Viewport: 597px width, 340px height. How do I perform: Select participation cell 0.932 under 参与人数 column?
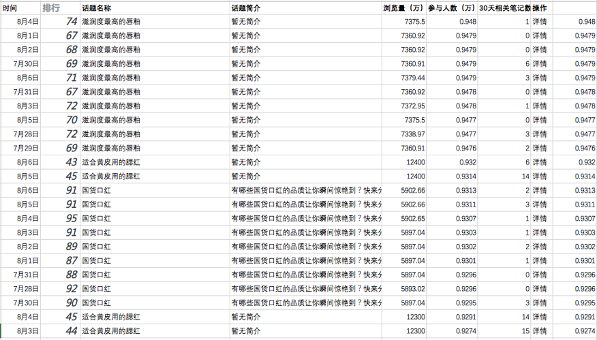pyautogui.click(x=452, y=163)
